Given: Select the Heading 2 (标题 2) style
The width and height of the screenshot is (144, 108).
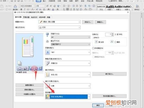Looking at the screenshot, I should tap(118, 7).
